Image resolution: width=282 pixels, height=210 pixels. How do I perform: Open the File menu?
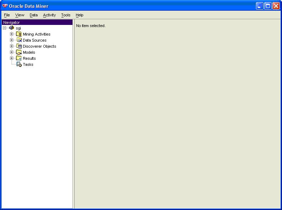point(7,15)
